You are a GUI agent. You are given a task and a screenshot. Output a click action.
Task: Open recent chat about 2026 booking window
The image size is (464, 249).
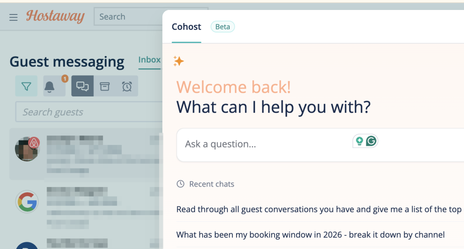coord(310,235)
